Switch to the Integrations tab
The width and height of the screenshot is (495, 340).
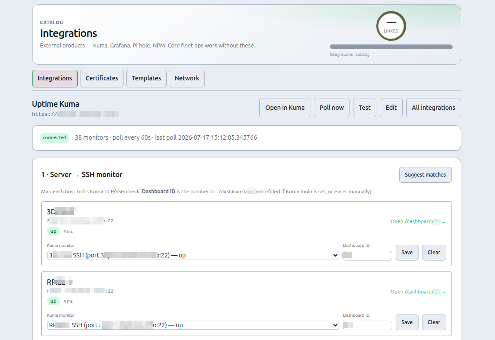[55, 79]
